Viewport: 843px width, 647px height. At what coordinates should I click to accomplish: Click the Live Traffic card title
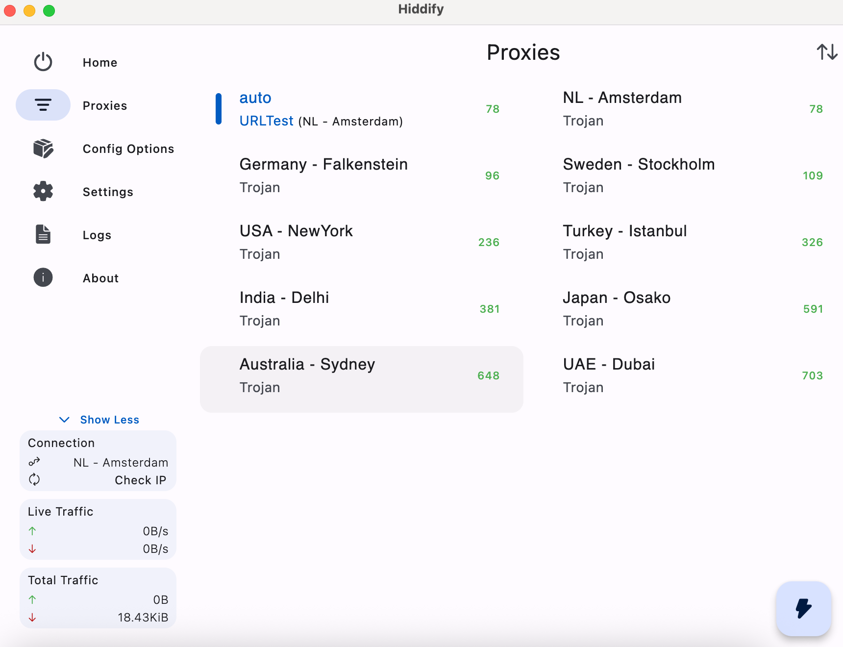point(60,512)
